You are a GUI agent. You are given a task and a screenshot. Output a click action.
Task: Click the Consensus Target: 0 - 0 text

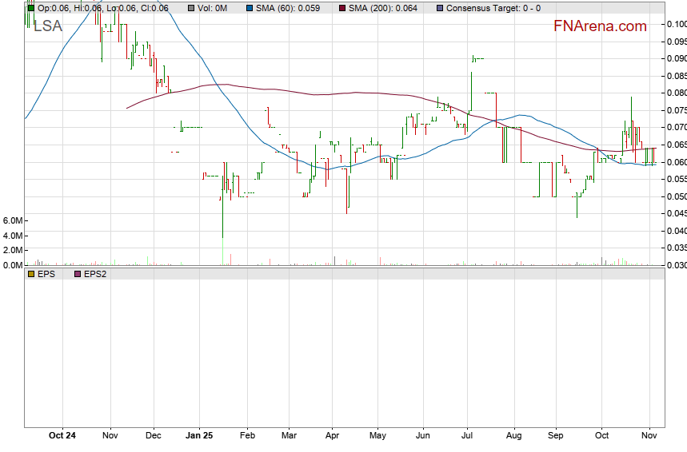(493, 8)
